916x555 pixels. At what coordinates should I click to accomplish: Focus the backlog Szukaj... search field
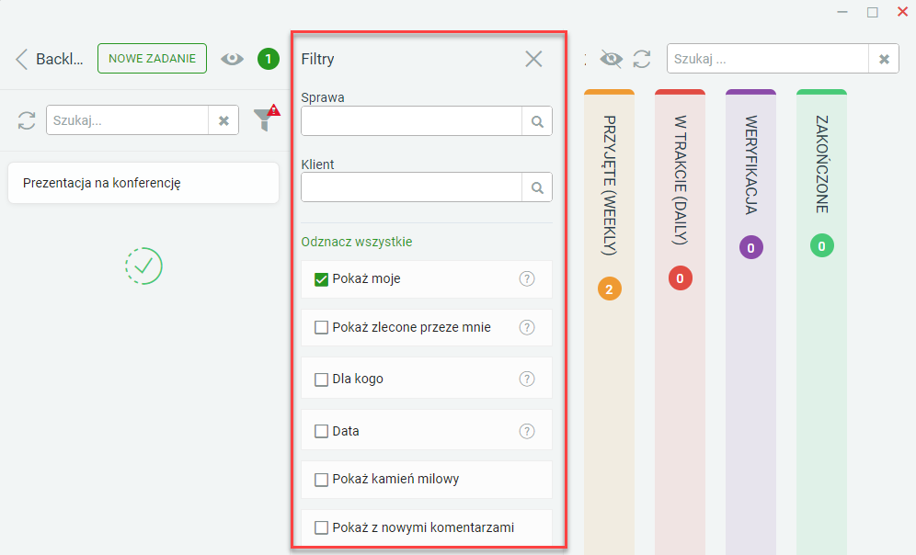pos(127,120)
